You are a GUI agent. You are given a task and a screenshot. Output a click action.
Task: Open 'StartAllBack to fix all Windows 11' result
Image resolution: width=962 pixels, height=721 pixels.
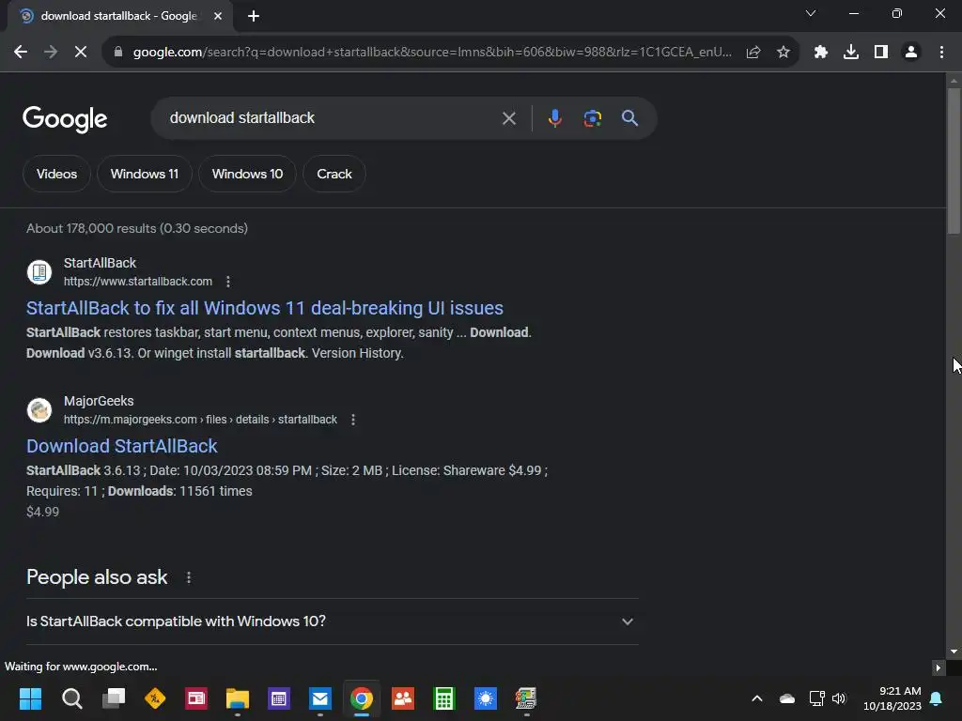click(265, 308)
